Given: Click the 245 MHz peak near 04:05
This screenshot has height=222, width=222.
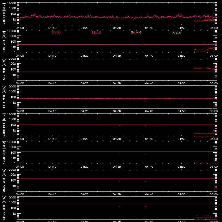Looking at the screenshot, I should coord(34,15).
